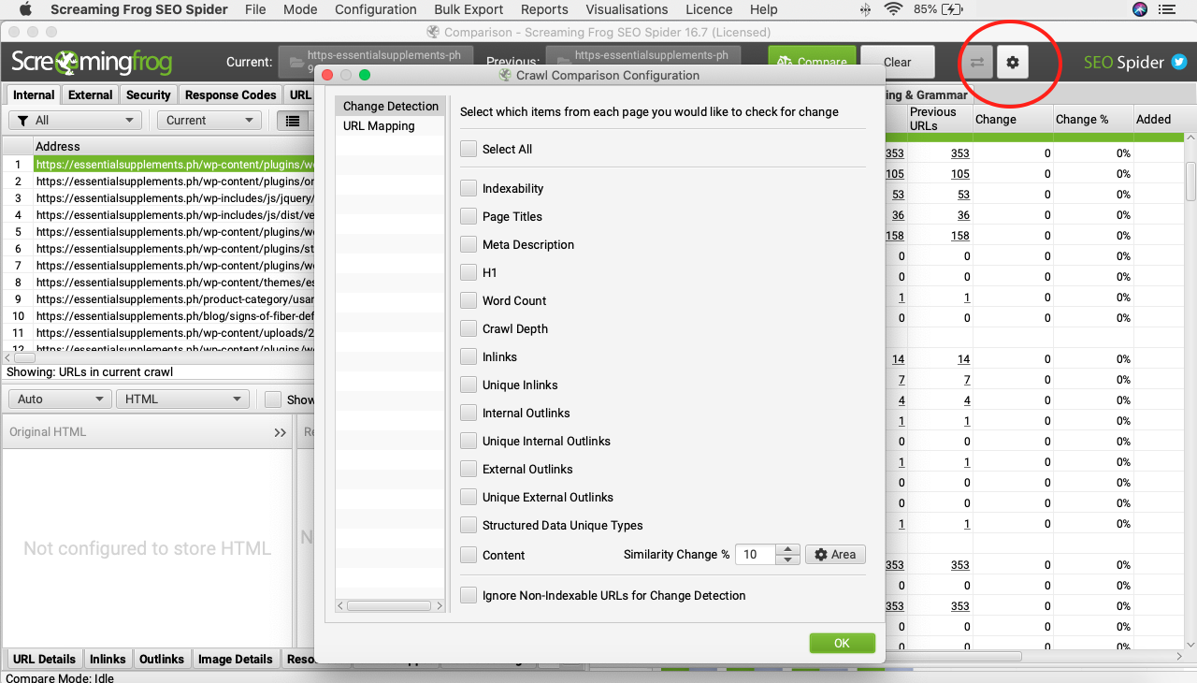Image resolution: width=1197 pixels, height=683 pixels.
Task: Check the Page Titles option
Action: point(469,216)
